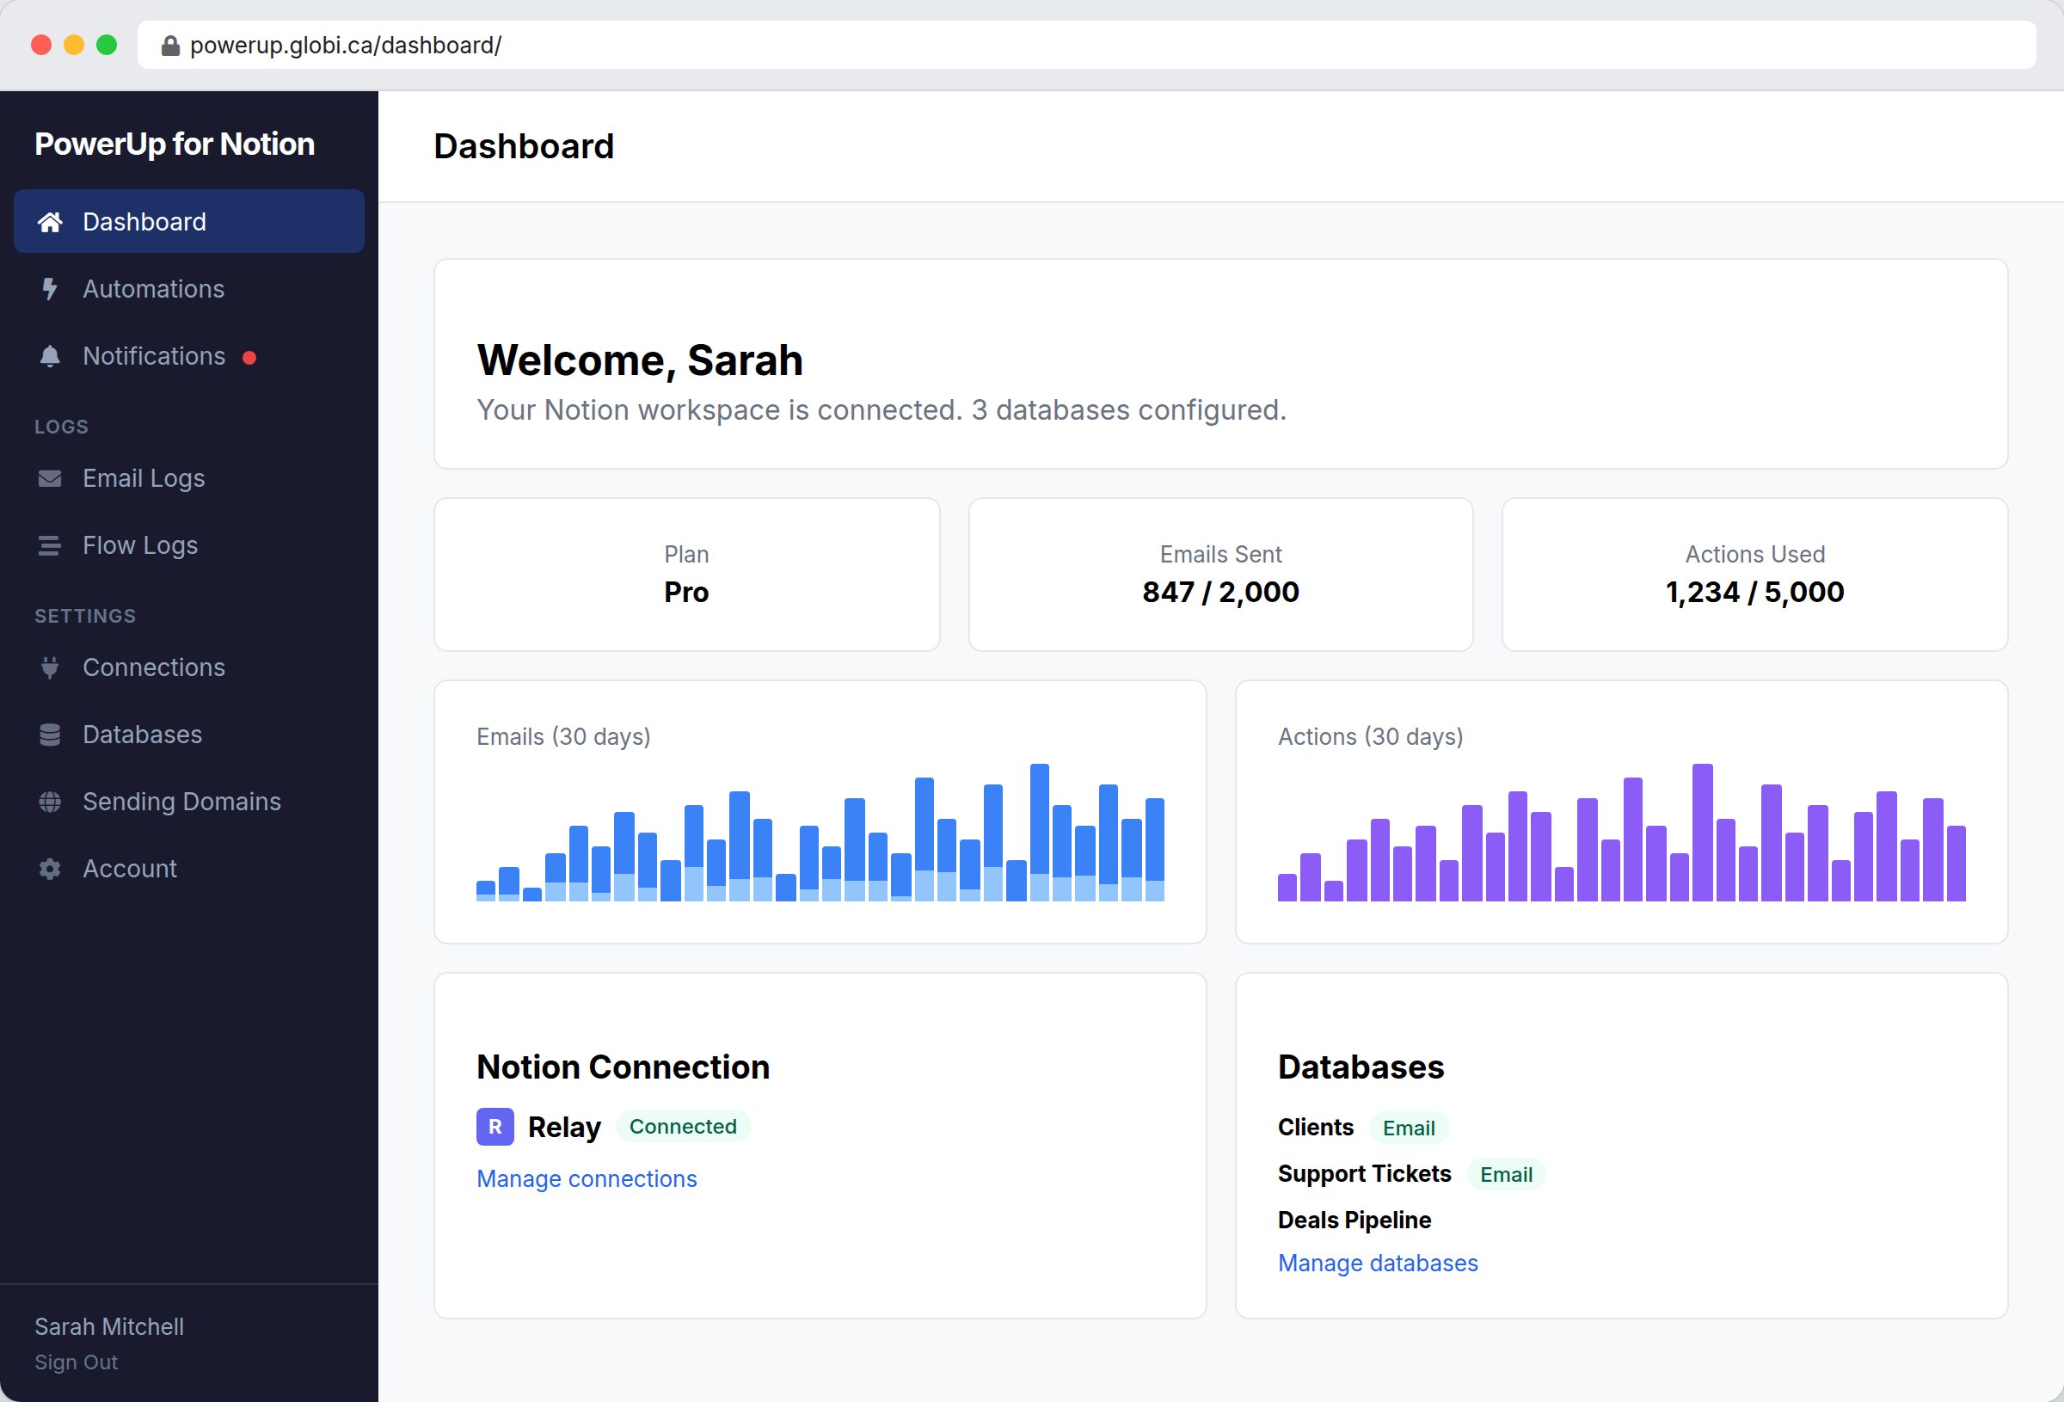Click the Connected status badge next to Relay
2064x1402 pixels.
pyautogui.click(x=683, y=1126)
